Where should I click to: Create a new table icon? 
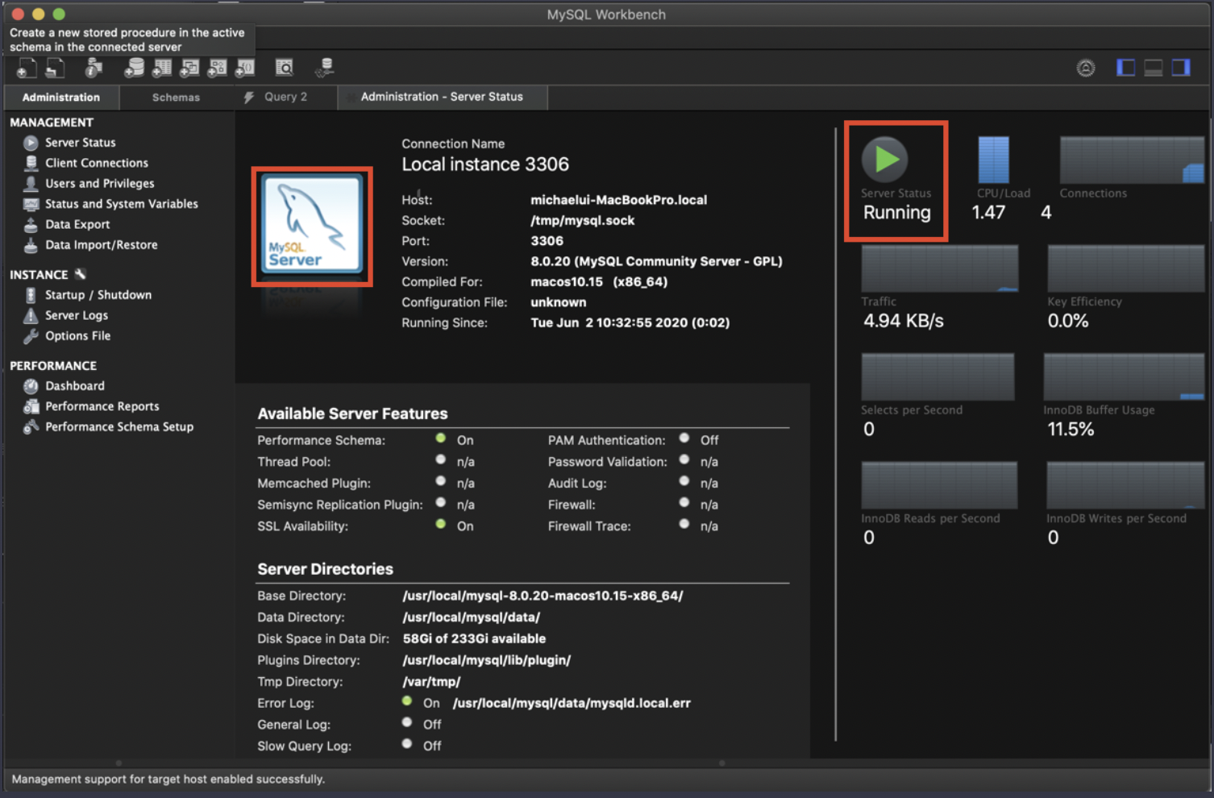pyautogui.click(x=162, y=69)
